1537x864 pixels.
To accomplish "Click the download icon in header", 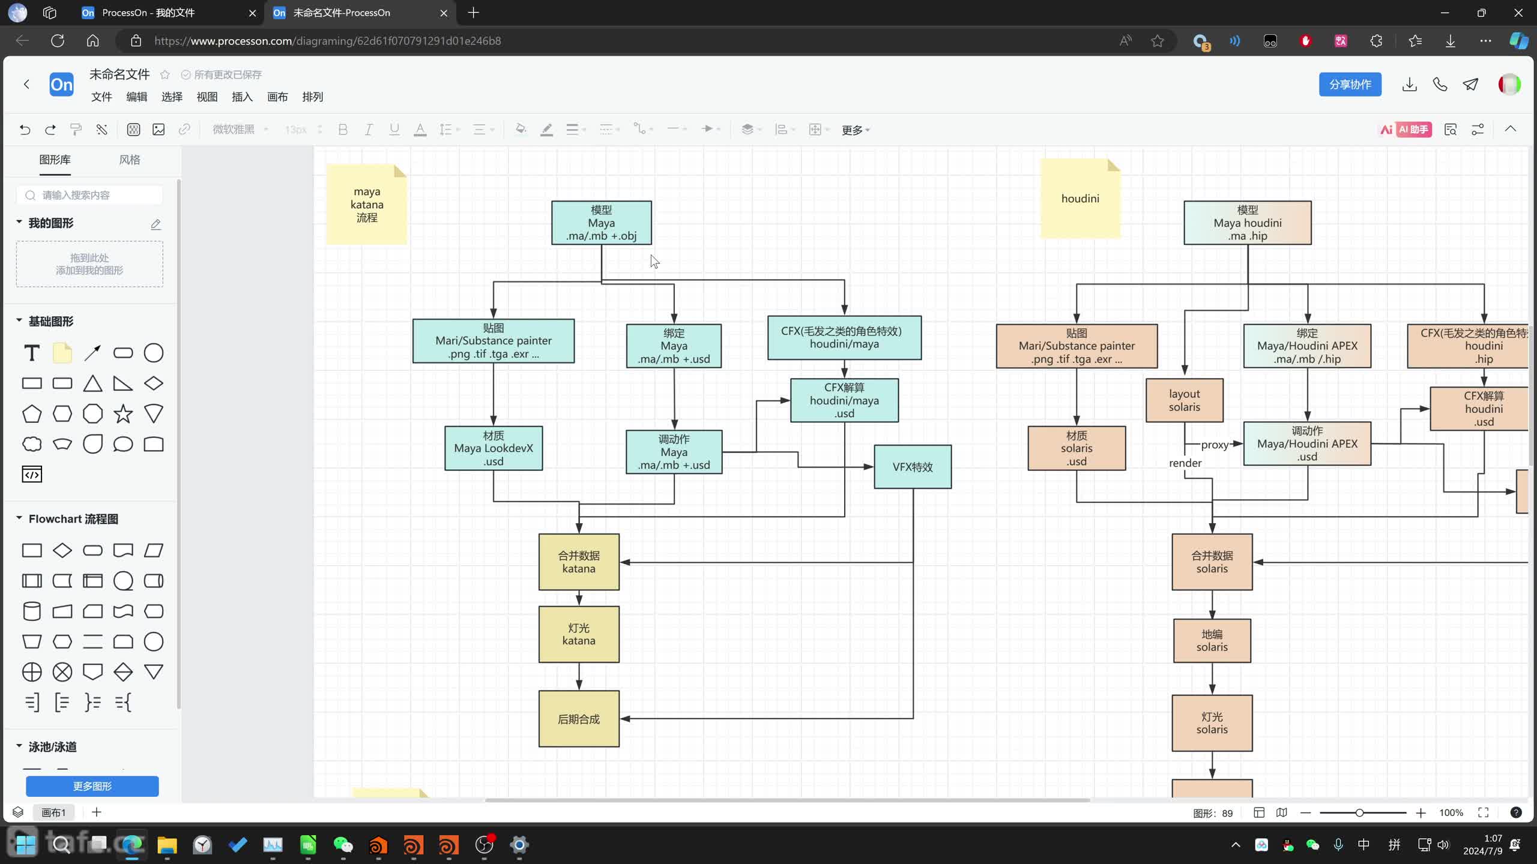I will coord(1409,85).
